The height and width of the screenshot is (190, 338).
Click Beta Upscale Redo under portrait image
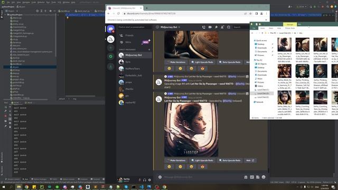click(x=230, y=160)
